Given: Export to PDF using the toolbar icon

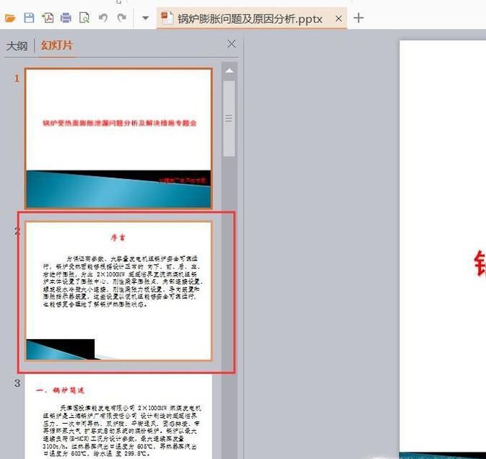Looking at the screenshot, I should (48, 18).
